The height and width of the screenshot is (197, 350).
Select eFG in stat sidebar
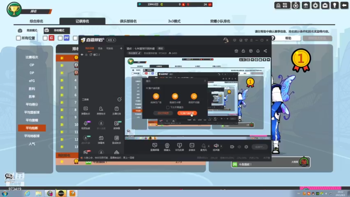[x=32, y=81]
